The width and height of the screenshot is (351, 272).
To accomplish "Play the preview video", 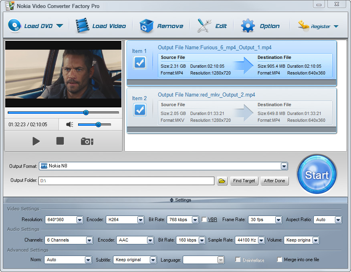I will coord(36,141).
